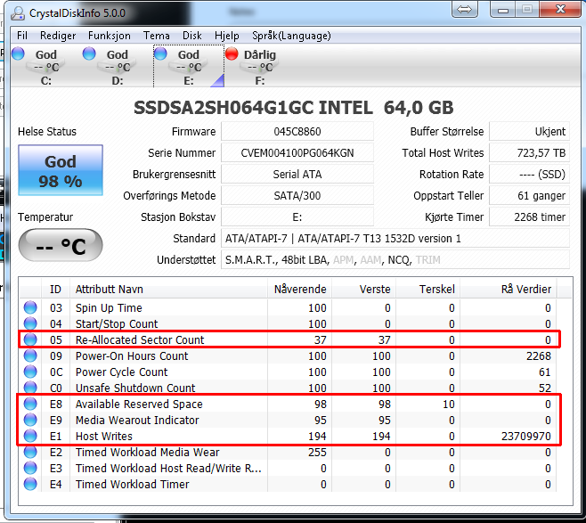Click the Total Host Writes value 723,57 TB

point(530,153)
